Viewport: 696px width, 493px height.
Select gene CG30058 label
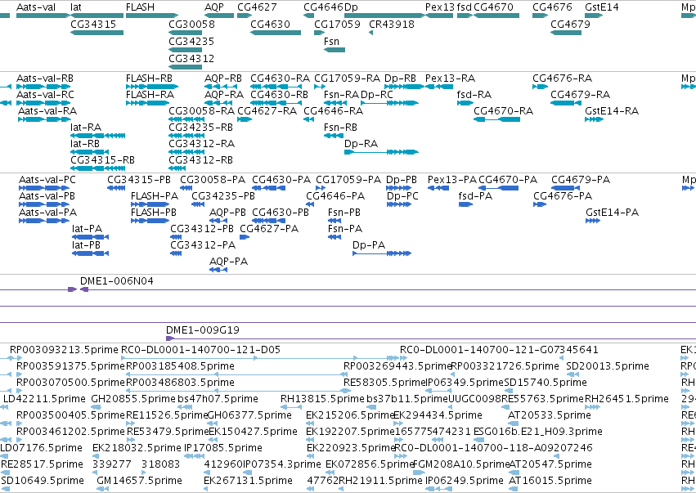(x=191, y=24)
